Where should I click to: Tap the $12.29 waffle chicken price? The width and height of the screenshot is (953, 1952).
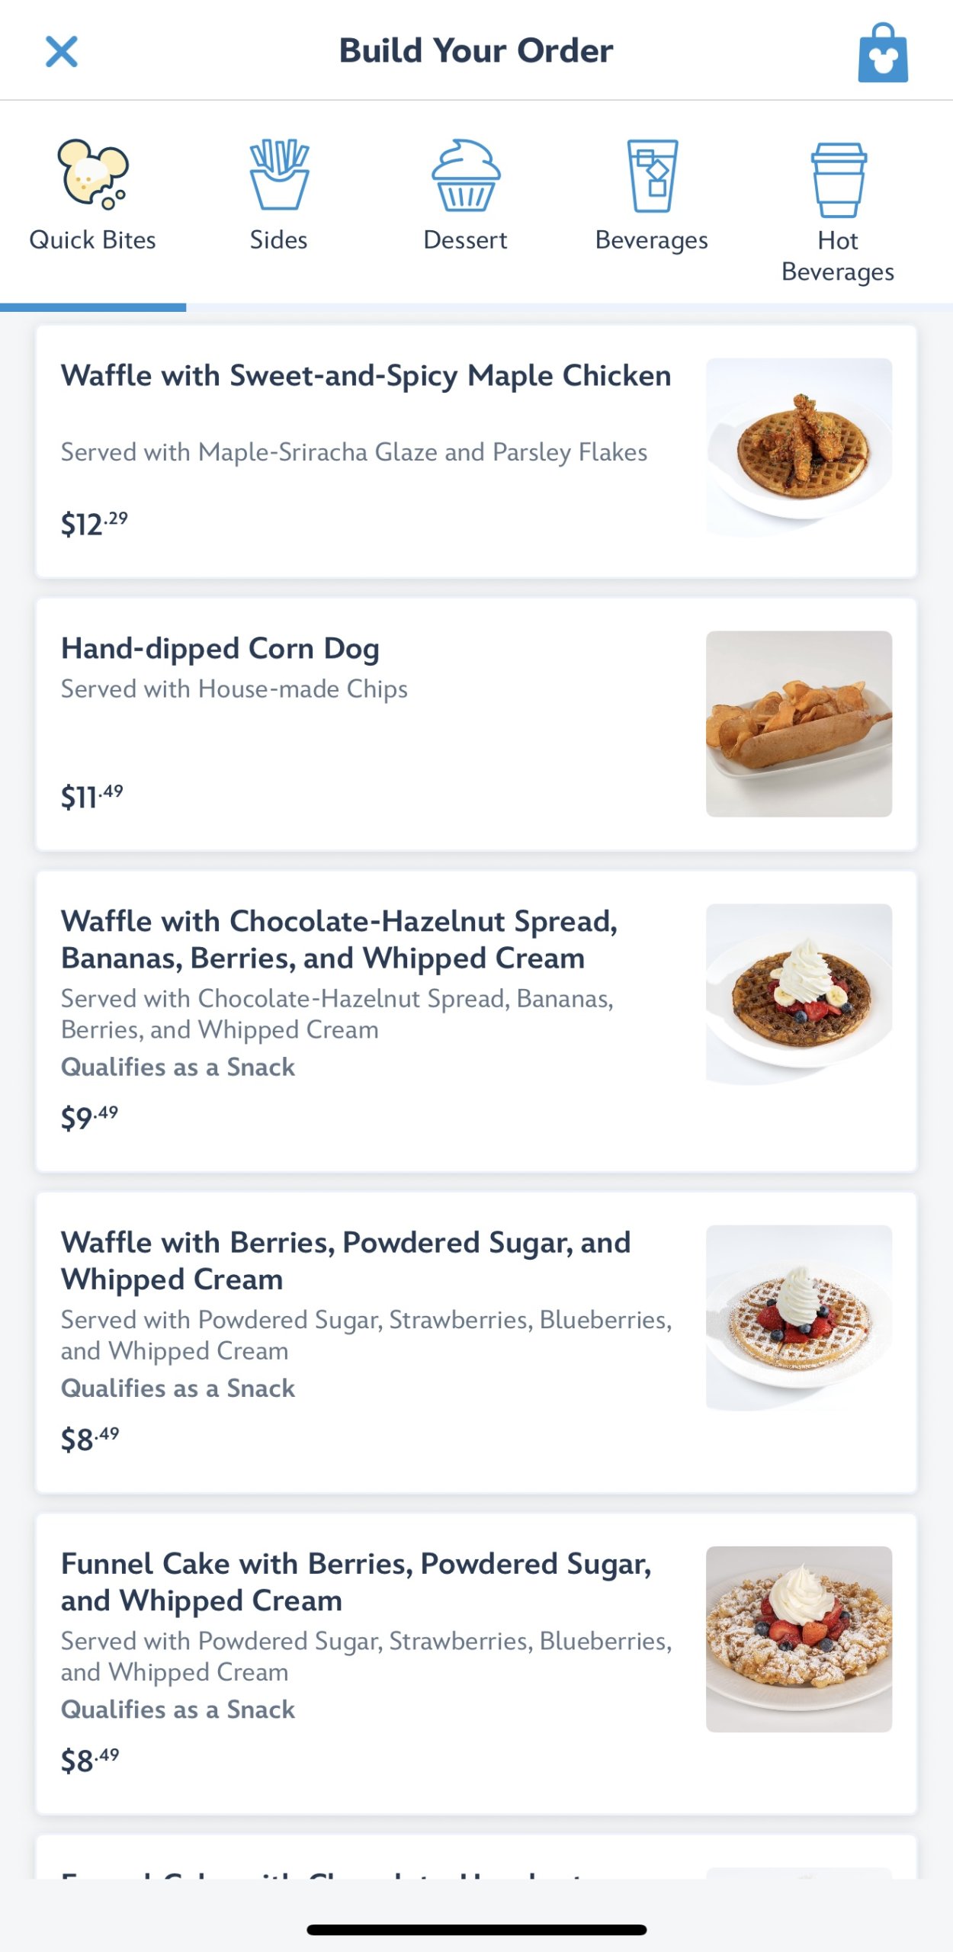[95, 525]
